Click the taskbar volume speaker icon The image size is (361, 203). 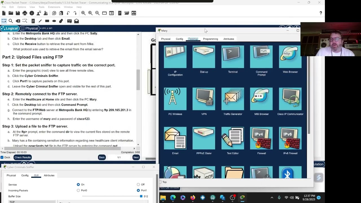[292, 198]
